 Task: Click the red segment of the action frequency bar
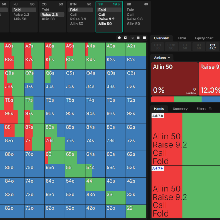163,99
